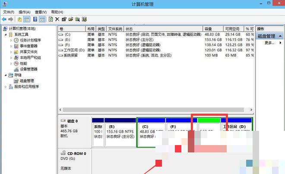Select the 本地用户和组 users icon

coord(16,57)
